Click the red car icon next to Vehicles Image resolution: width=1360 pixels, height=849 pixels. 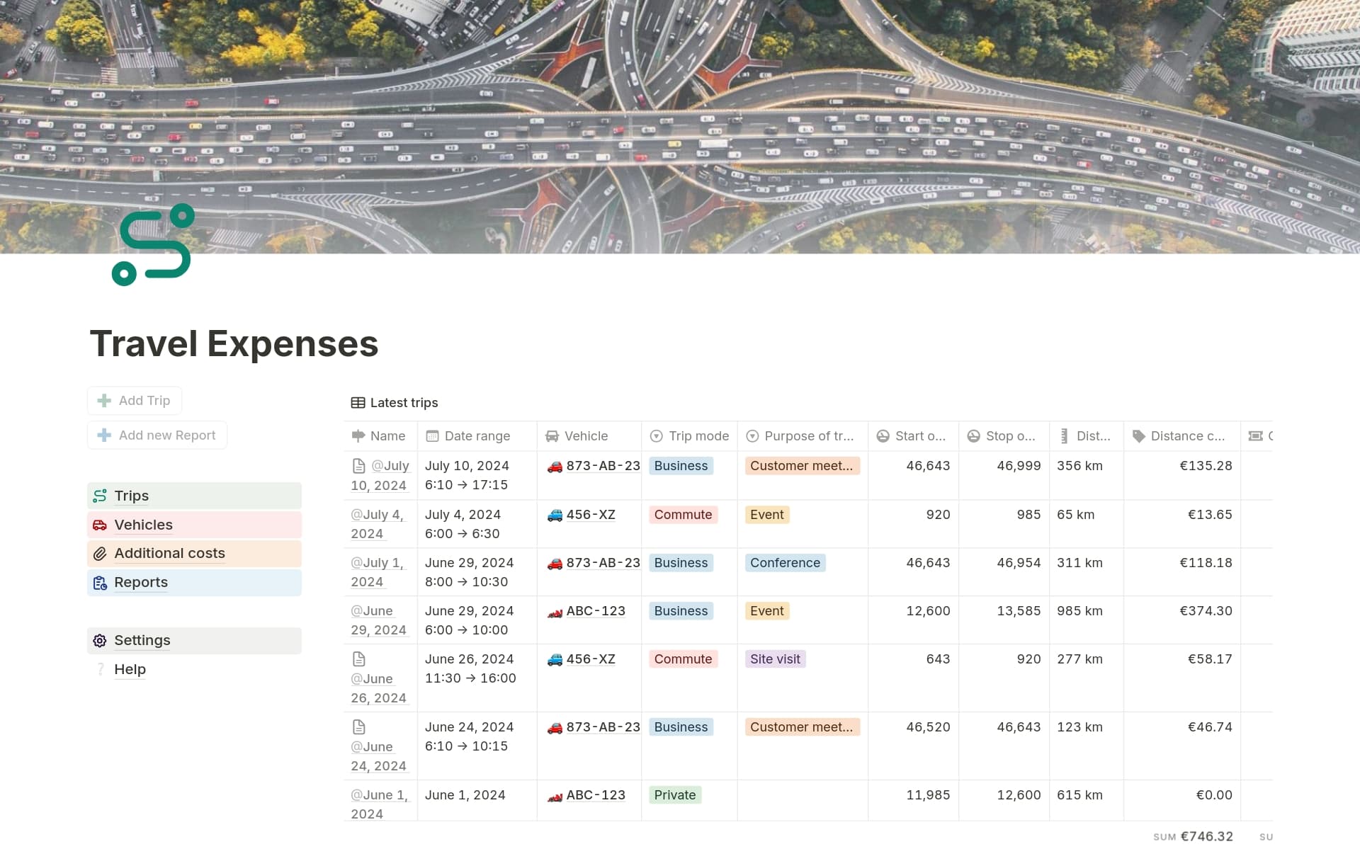(100, 525)
